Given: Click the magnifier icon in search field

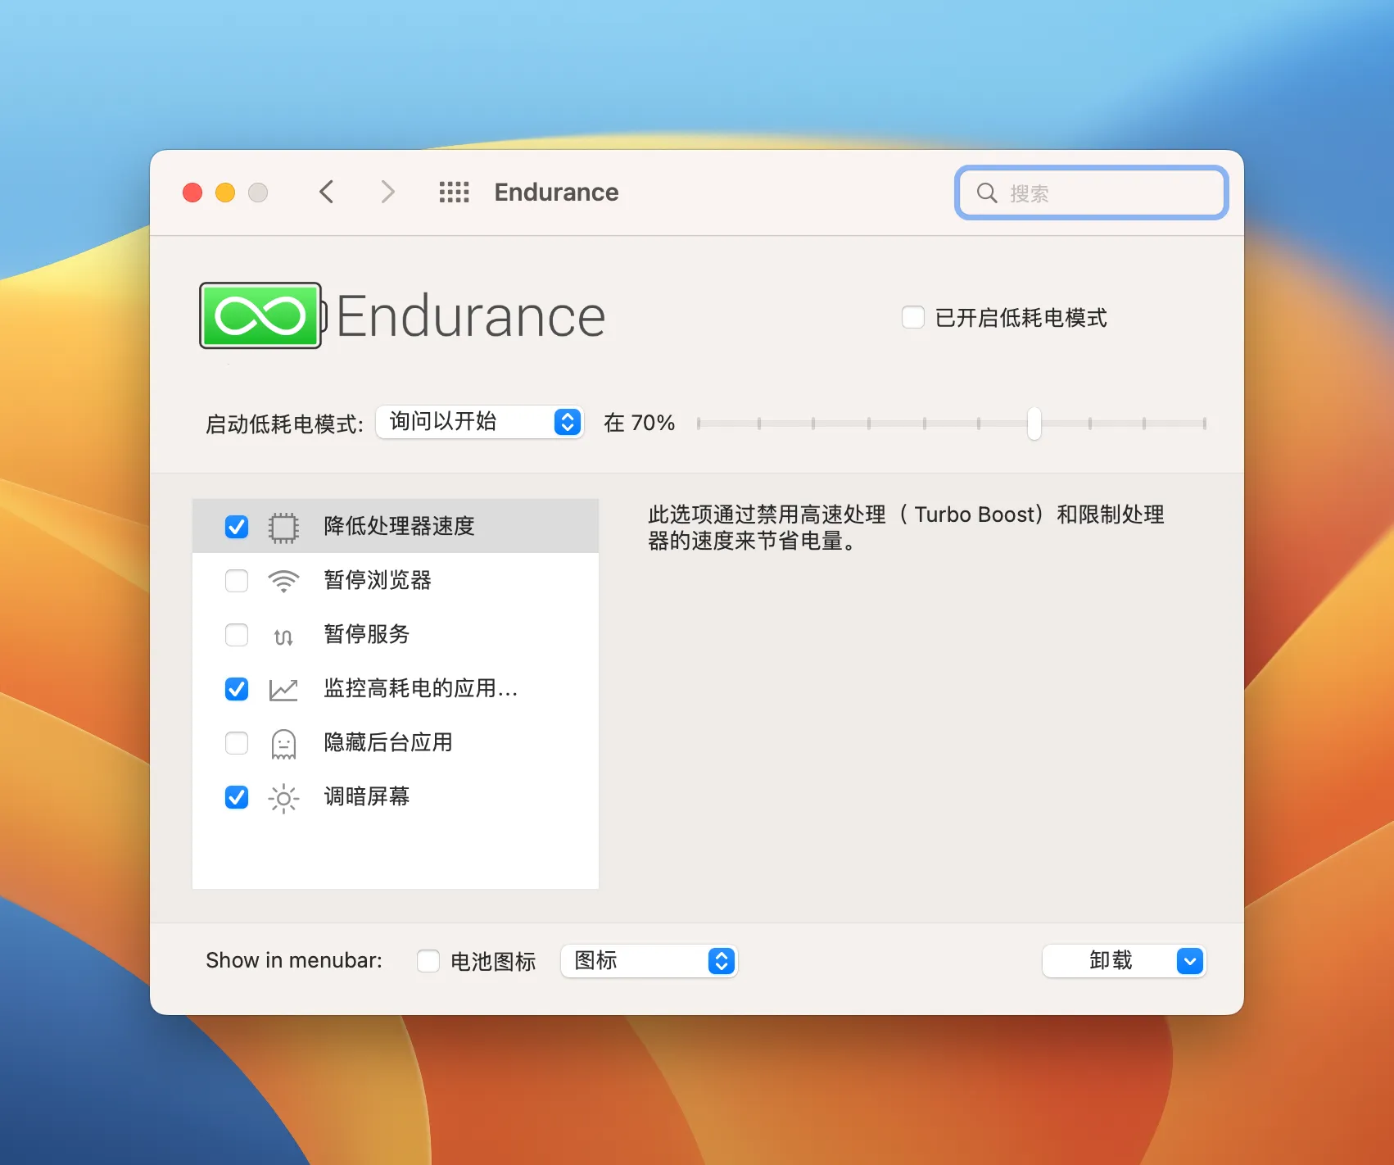Looking at the screenshot, I should coord(987,193).
